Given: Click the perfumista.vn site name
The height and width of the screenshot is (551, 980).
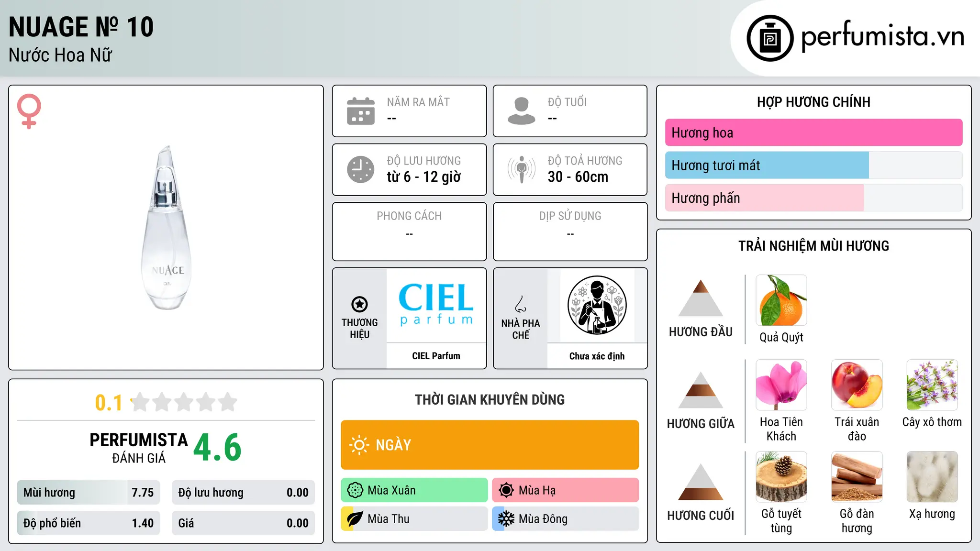Looking at the screenshot, I should point(882,36).
